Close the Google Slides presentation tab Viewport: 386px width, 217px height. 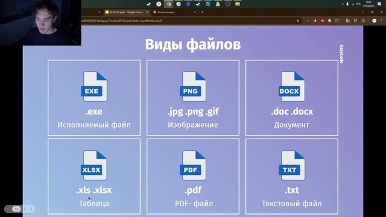coord(147,12)
